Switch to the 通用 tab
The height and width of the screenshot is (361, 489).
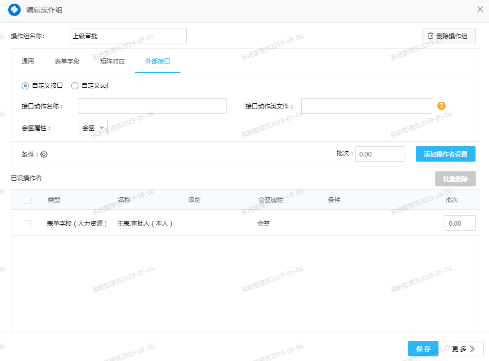tap(28, 61)
